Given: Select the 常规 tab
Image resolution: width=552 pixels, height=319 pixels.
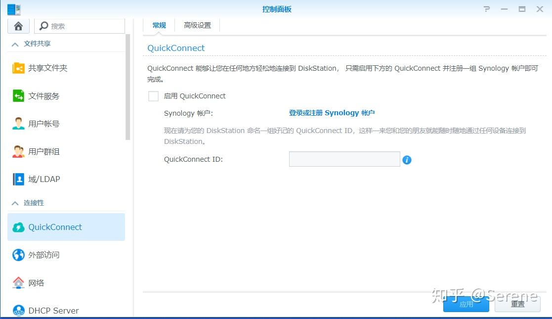Looking at the screenshot, I should [159, 25].
